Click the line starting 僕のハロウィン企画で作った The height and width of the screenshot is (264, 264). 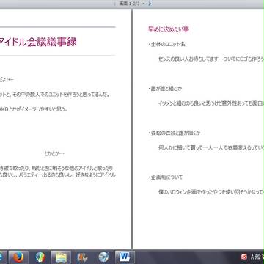(x=211, y=192)
